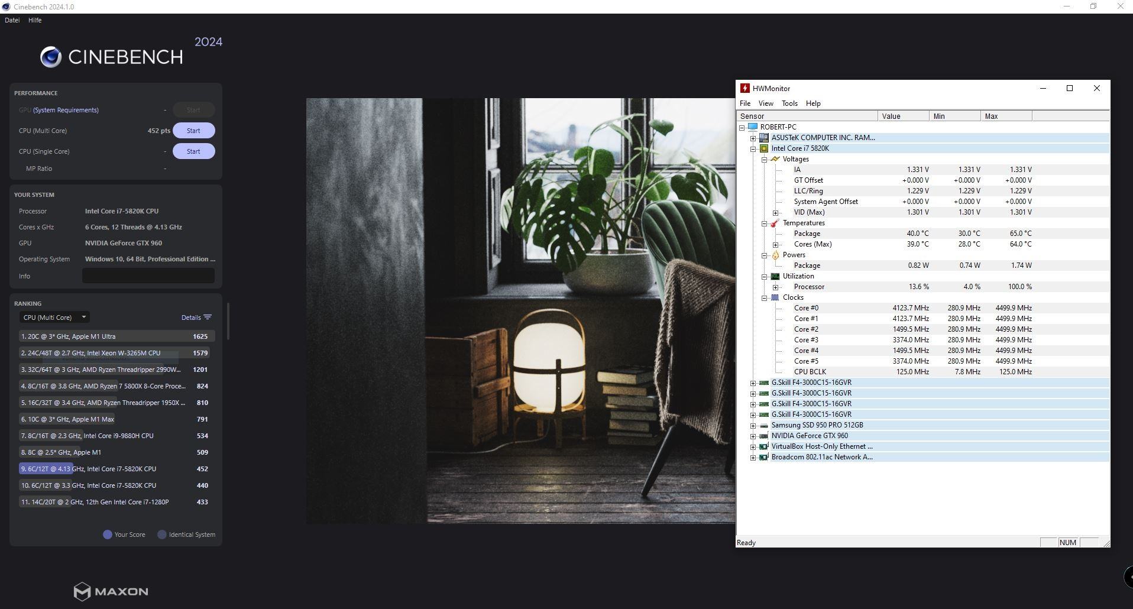Click the Temperatures thermometer icon
The height and width of the screenshot is (609, 1133).
(775, 223)
